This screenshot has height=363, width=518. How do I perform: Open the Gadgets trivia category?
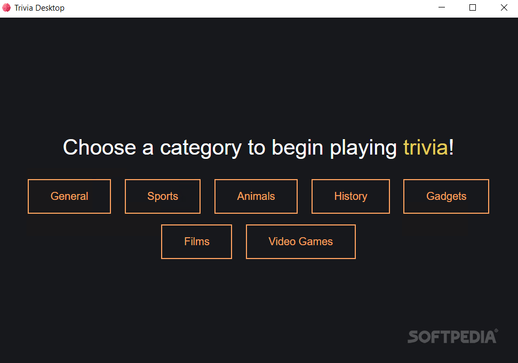point(446,196)
